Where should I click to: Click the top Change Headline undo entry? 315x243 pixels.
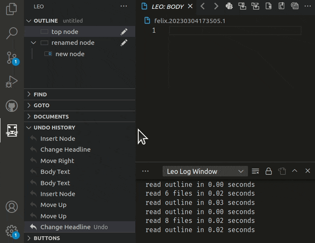(80, 150)
